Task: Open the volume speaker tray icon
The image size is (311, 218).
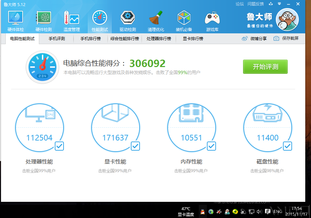Action: 259,212
